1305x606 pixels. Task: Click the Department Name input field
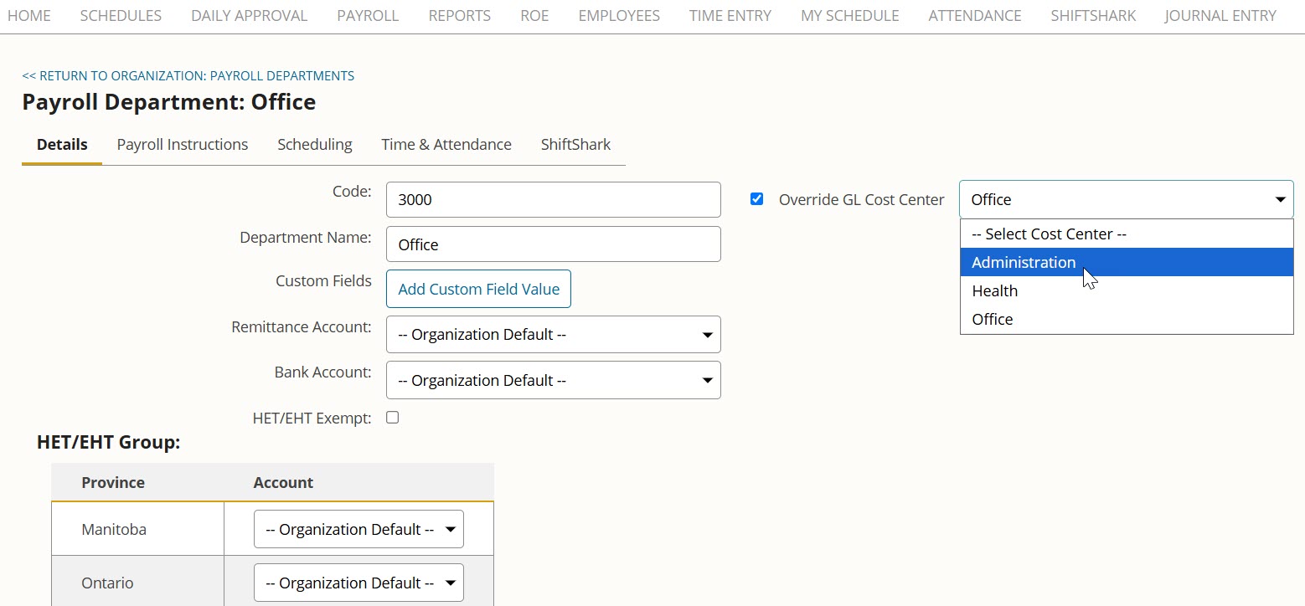pyautogui.click(x=554, y=244)
